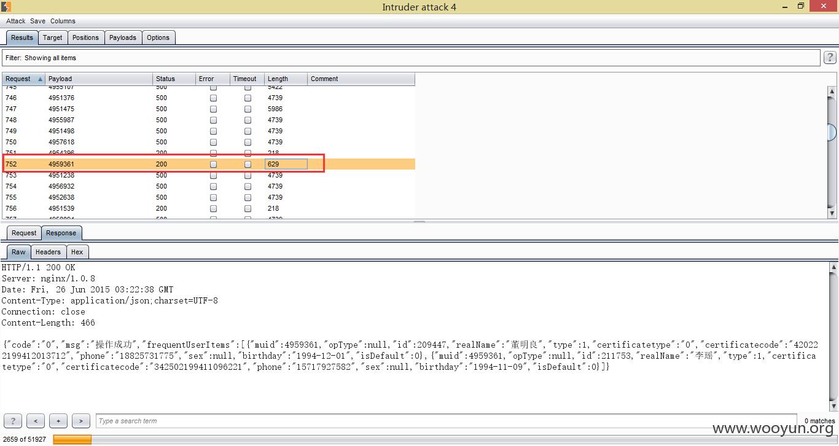Image resolution: width=839 pixels, height=446 pixels.
Task: Select row with payload 4951539
Action: pyautogui.click(x=209, y=208)
